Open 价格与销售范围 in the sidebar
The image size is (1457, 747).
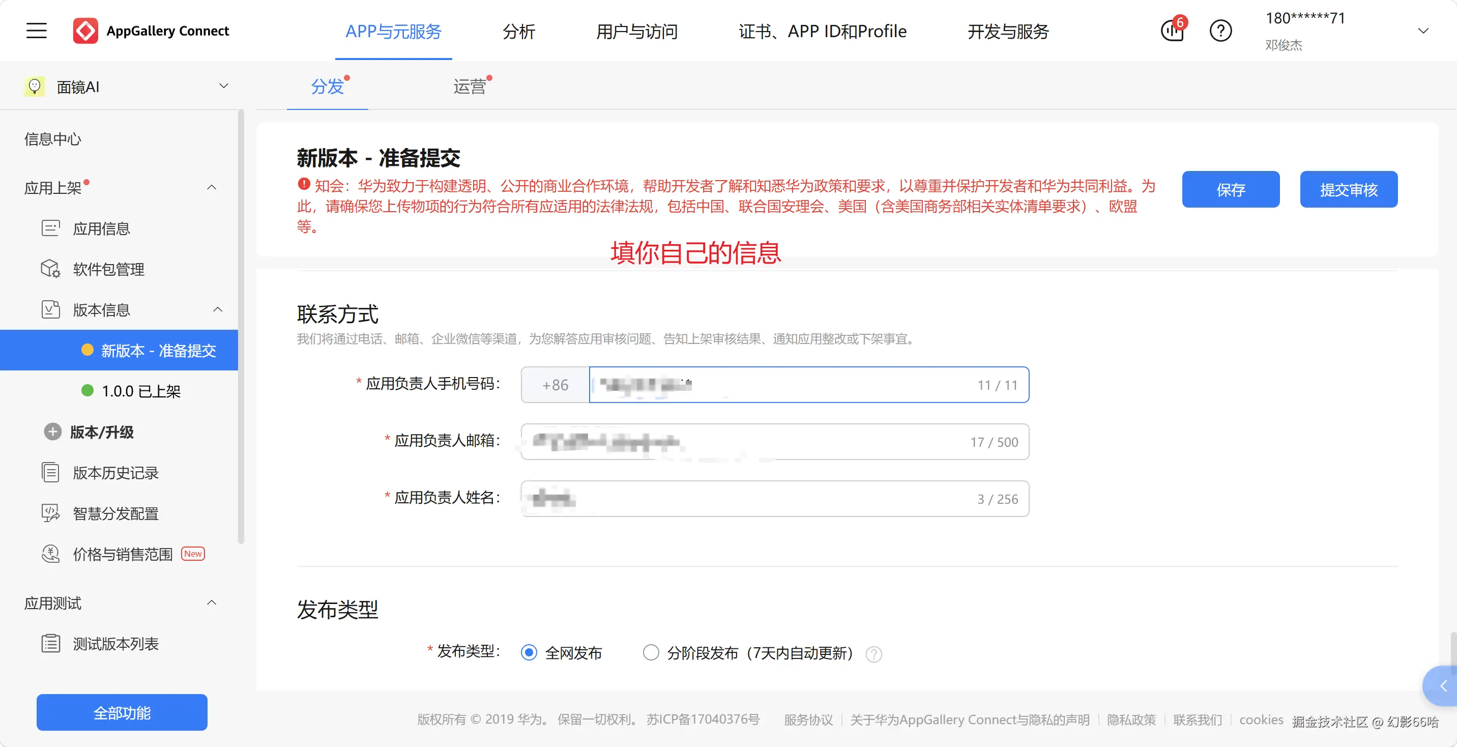click(123, 554)
